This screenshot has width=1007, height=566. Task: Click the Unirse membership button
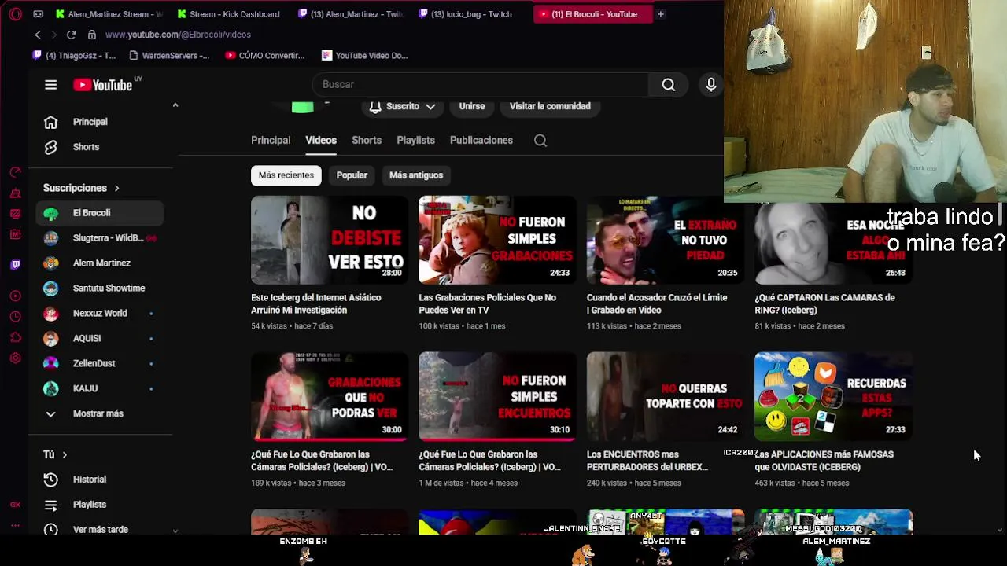(472, 106)
